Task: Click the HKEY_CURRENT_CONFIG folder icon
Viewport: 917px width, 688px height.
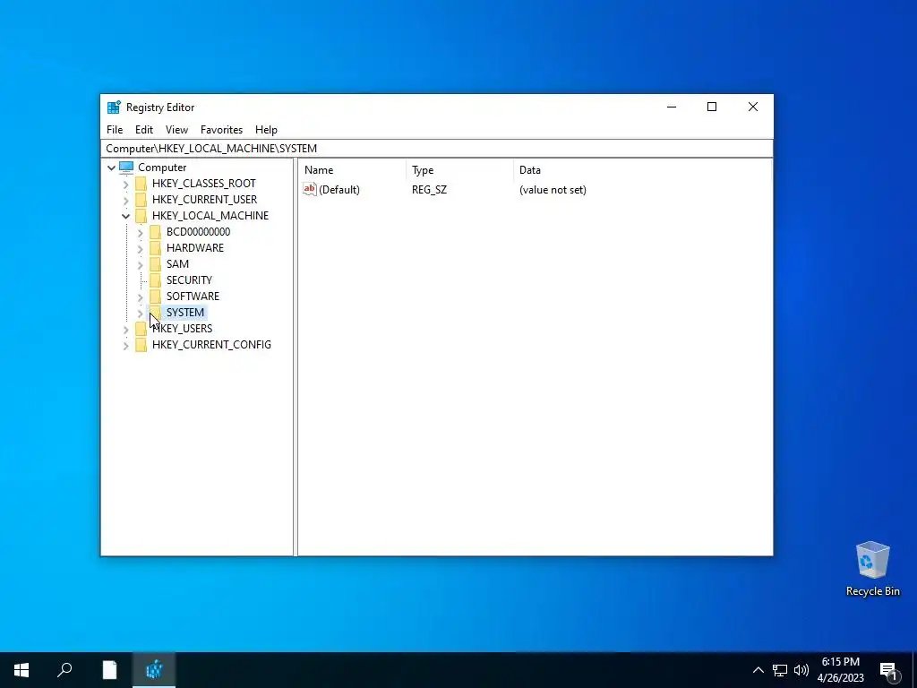Action: (141, 345)
